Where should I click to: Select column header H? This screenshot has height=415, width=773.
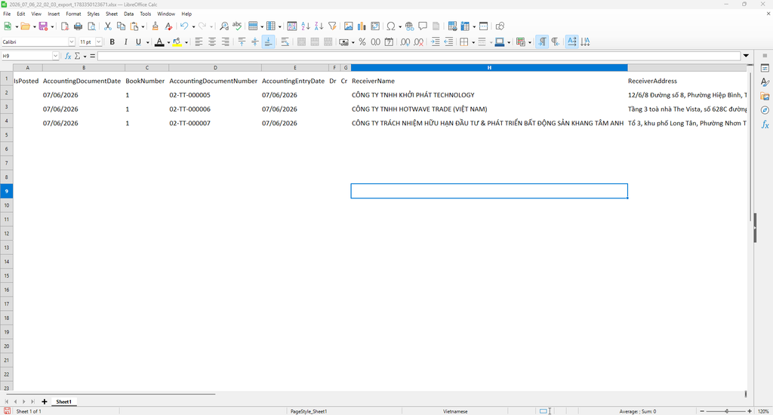[489, 67]
